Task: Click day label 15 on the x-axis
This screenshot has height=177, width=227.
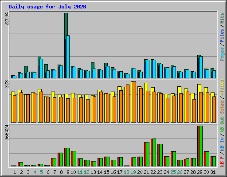Action: 106,172
